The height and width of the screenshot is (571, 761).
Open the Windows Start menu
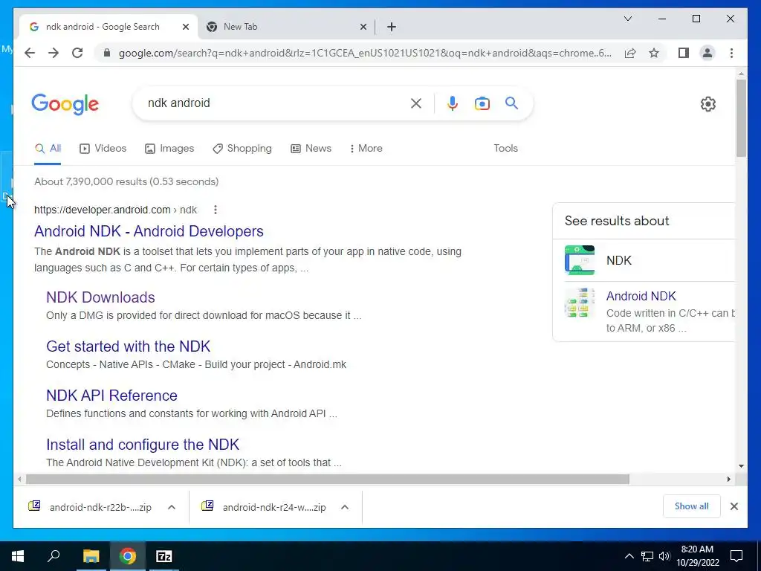pos(18,556)
